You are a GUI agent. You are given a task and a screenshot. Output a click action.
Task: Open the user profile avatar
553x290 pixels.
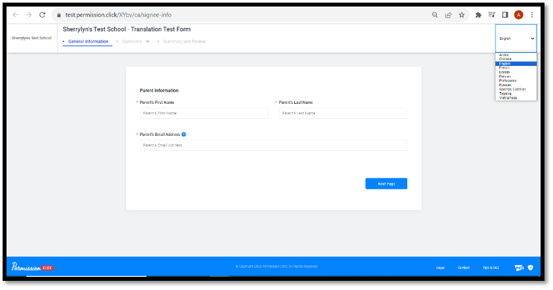[x=518, y=14]
